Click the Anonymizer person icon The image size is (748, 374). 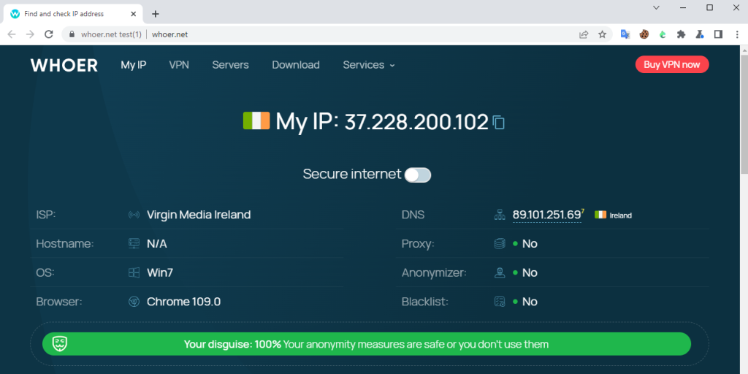(500, 273)
